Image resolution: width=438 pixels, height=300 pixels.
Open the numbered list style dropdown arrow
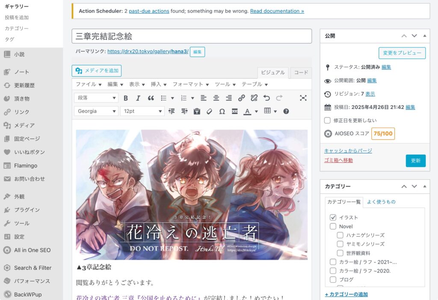192,98
